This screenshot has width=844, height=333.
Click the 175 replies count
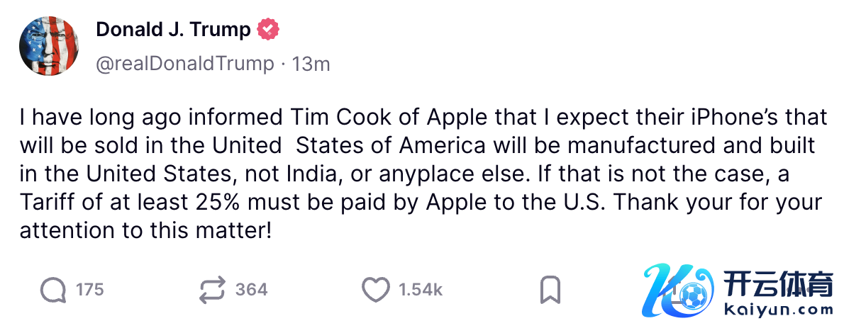click(90, 290)
